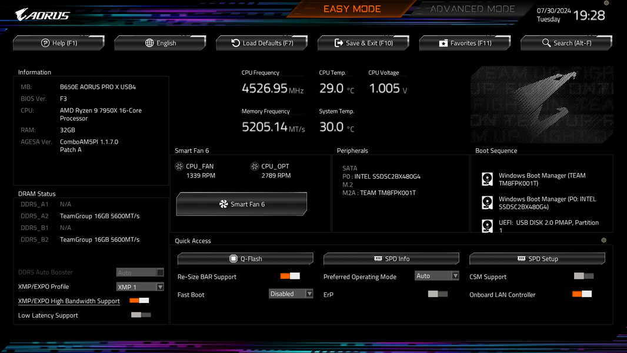Open SPD Info
This screenshot has height=353, width=627.
point(391,259)
